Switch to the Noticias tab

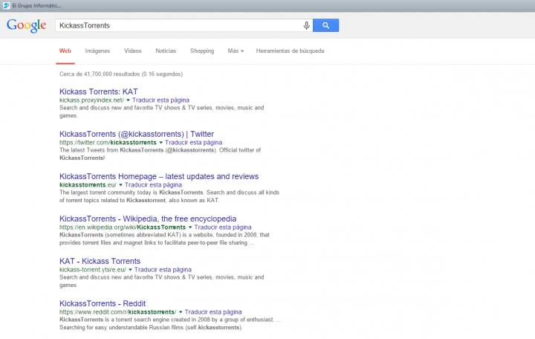pos(166,51)
